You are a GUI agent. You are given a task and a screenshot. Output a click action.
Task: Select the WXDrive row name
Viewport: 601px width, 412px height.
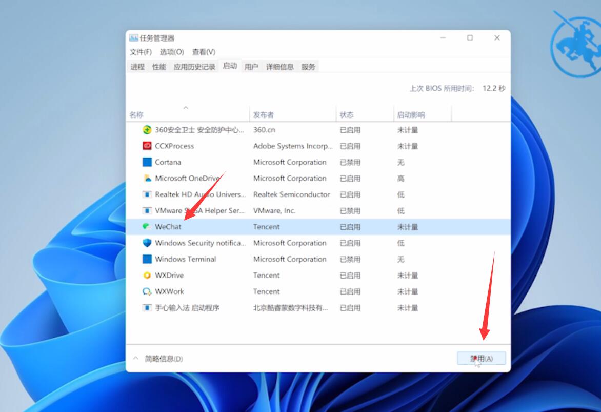click(169, 275)
